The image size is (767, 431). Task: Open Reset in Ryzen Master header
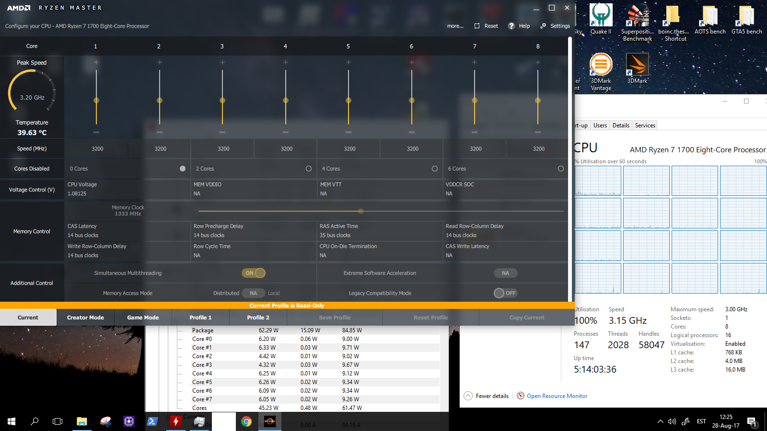click(x=486, y=26)
